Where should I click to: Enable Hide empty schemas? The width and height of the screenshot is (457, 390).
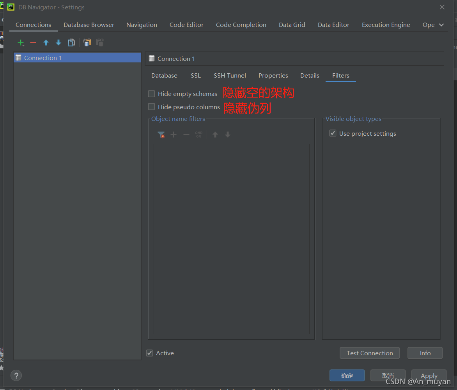coord(152,94)
